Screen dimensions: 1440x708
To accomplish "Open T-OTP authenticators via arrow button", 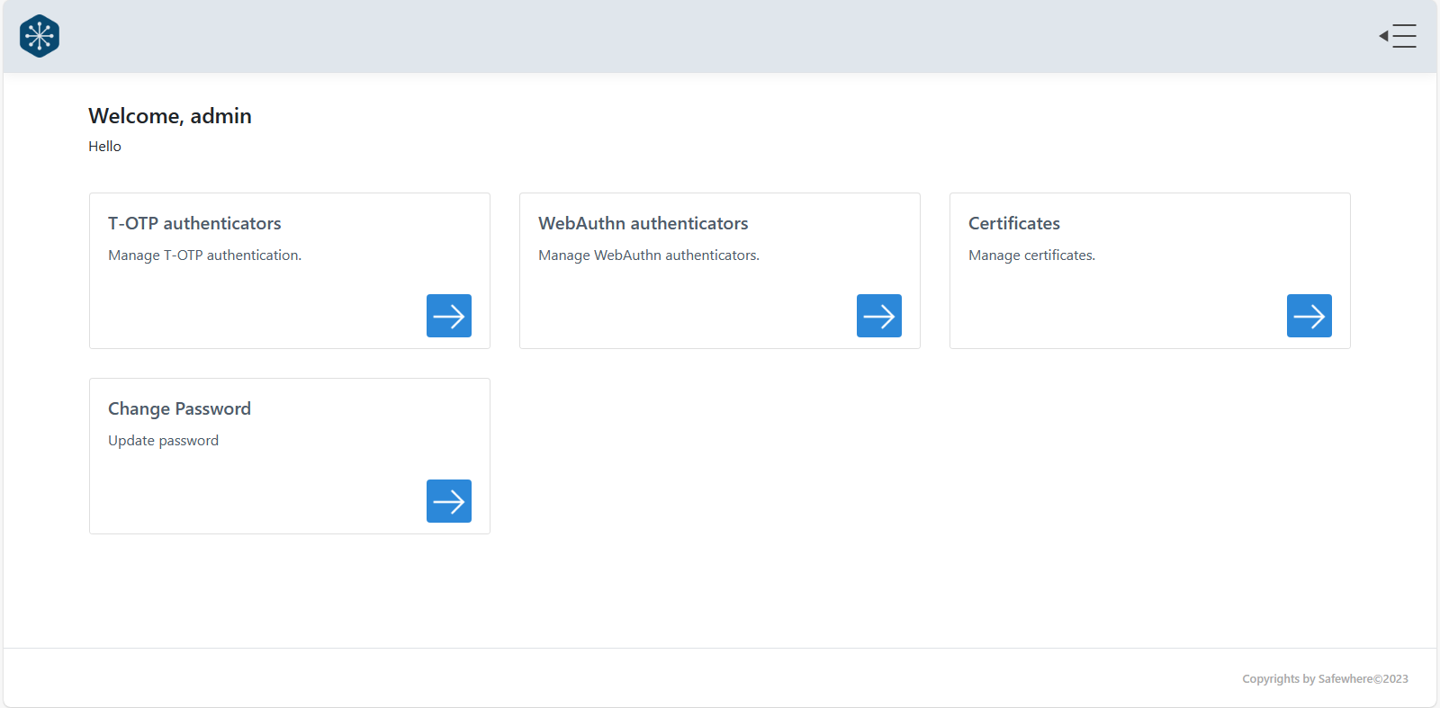I will [x=448, y=316].
